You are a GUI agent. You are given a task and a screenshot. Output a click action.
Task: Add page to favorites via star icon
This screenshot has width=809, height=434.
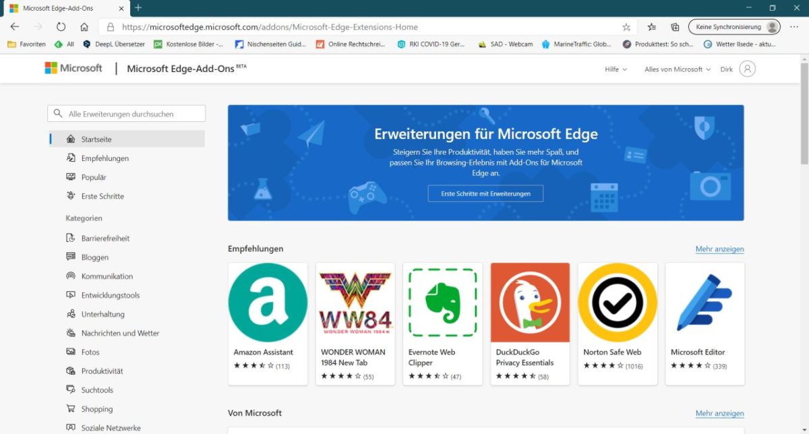click(626, 26)
